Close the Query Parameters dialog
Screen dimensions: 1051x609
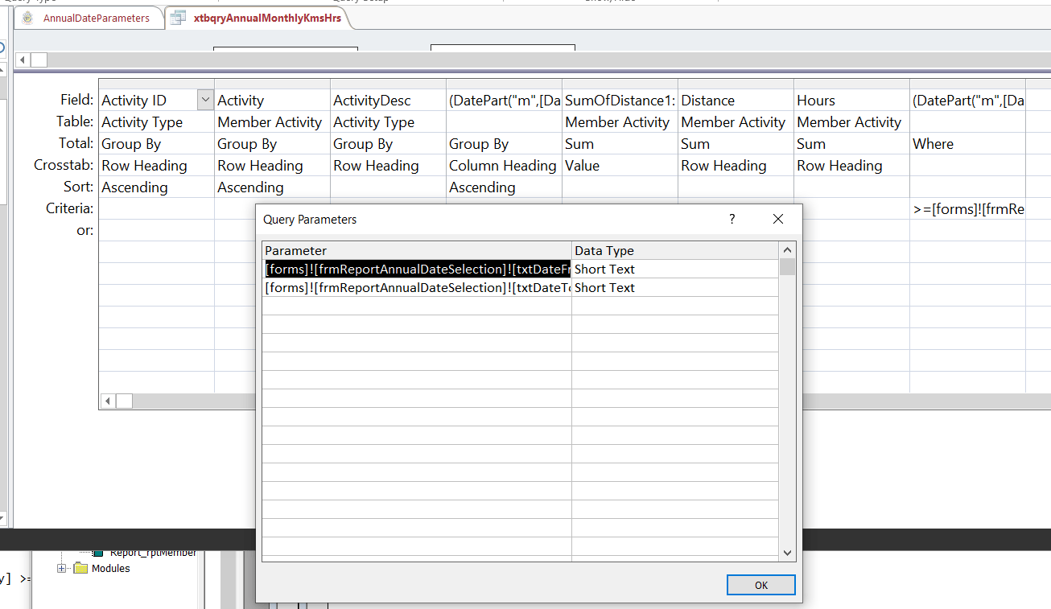[777, 219]
